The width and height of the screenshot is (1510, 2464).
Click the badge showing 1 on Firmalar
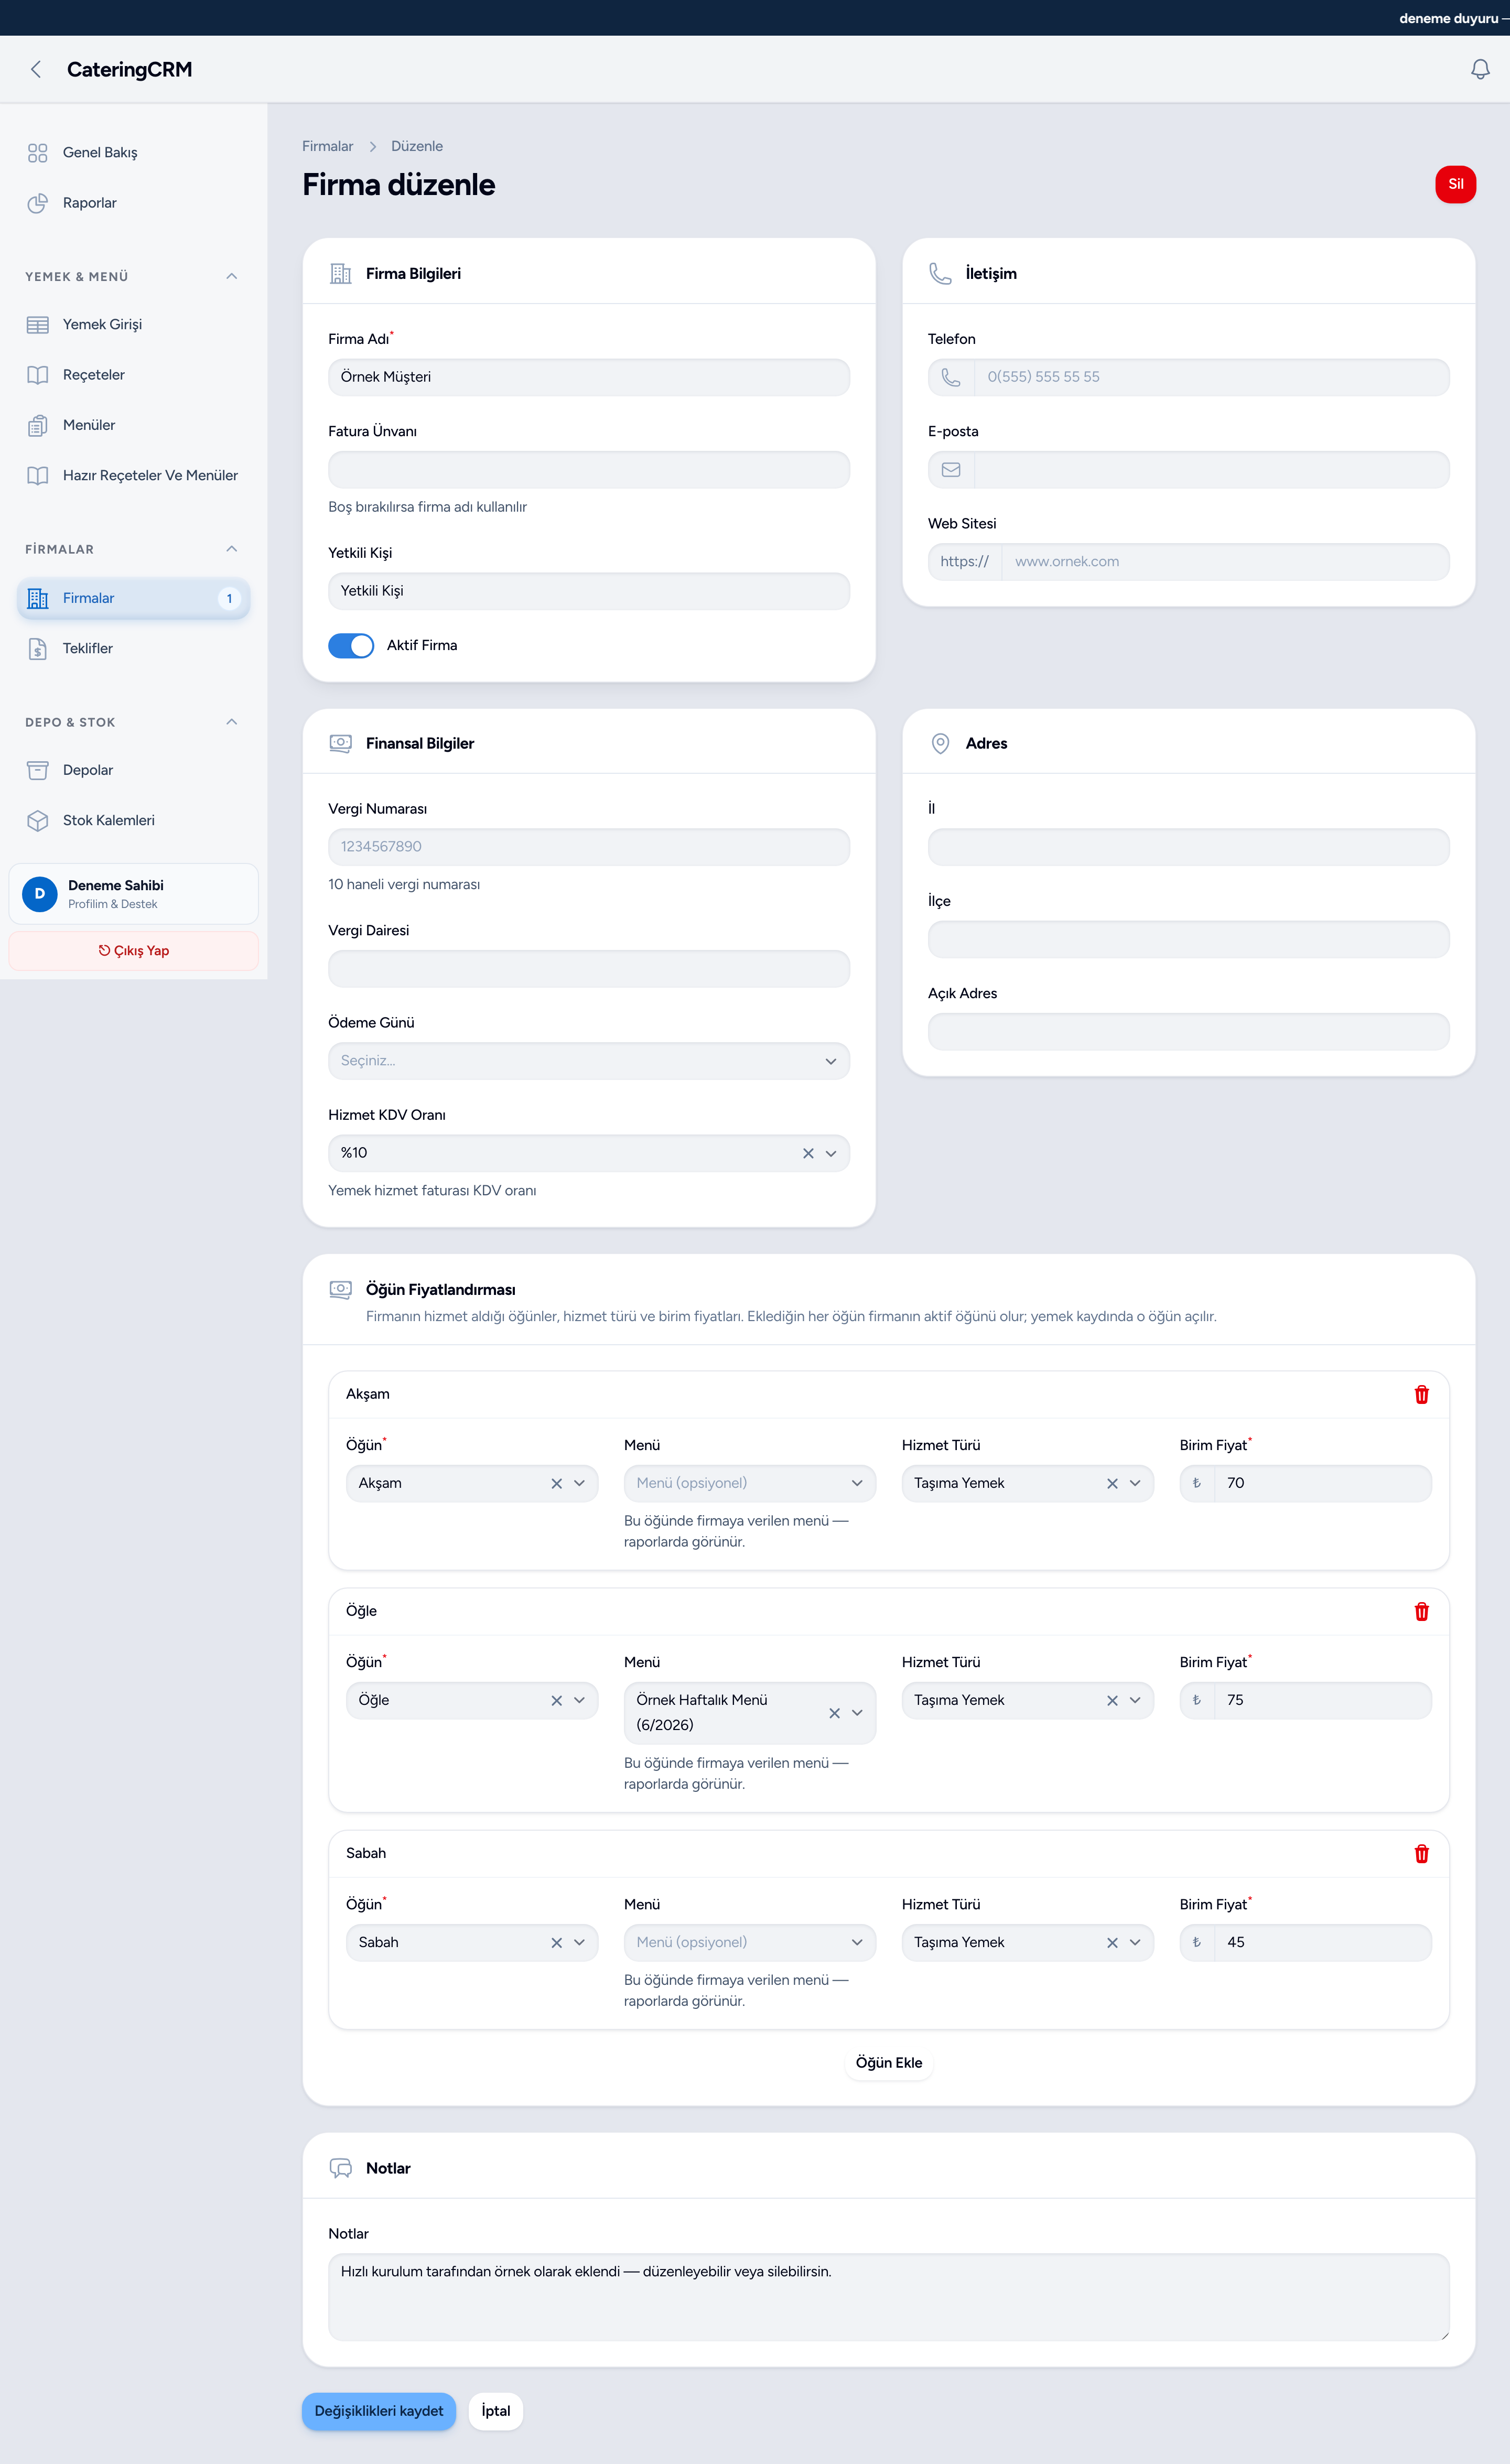(229, 598)
